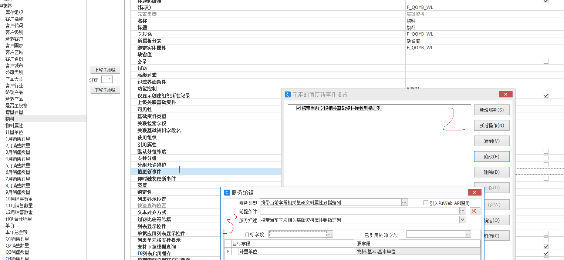The width and height of the screenshot is (564, 260).
Task: Select 物料属性 in the field list
Action: coord(14,126)
